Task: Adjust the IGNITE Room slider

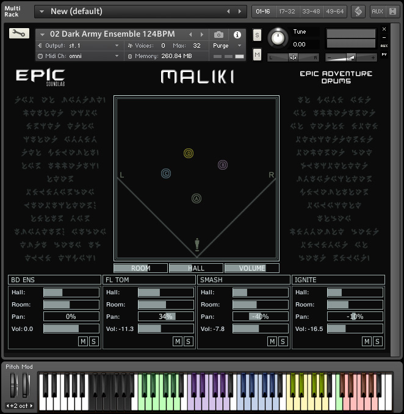Action: (355, 305)
